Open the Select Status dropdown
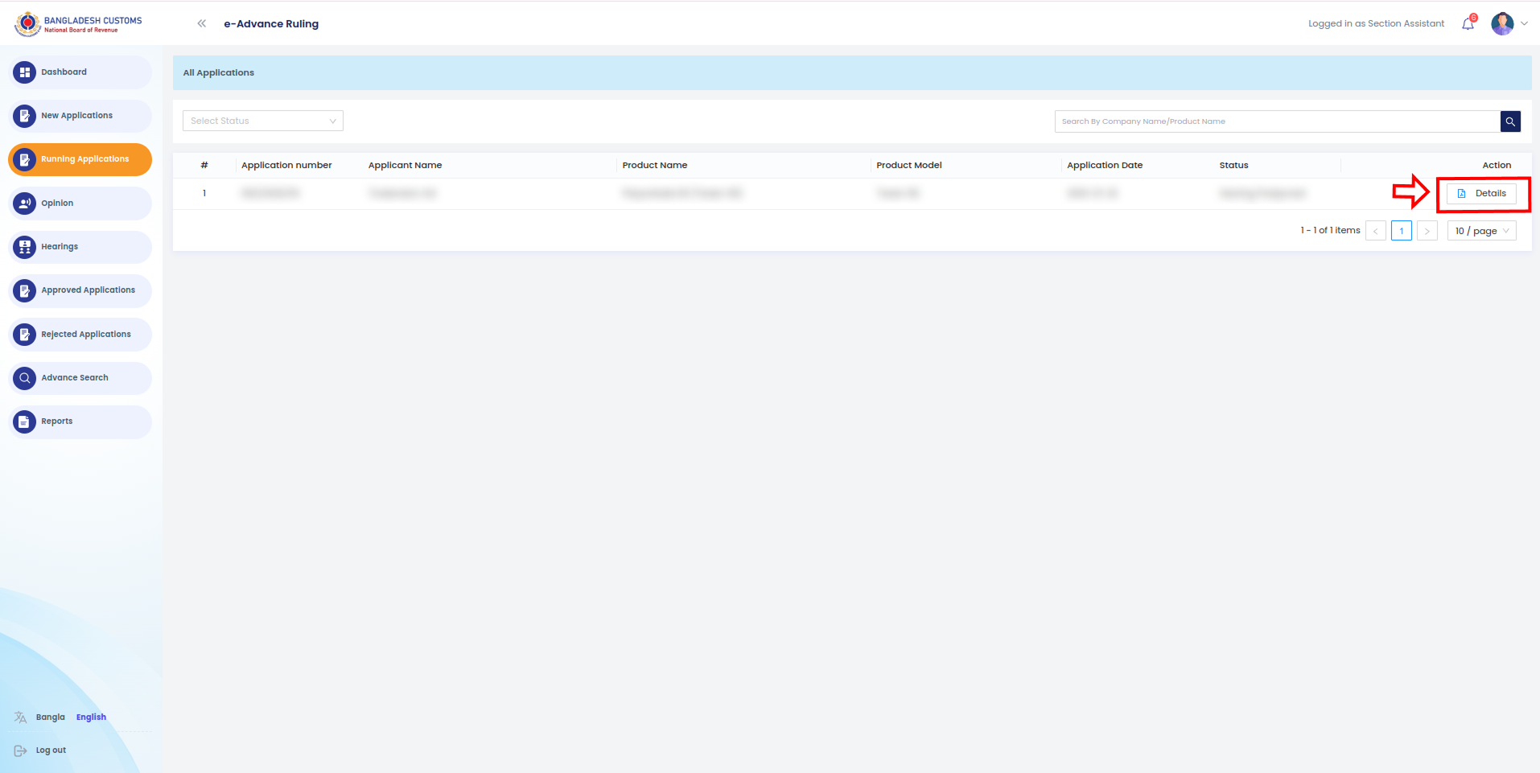This screenshot has height=773, width=1540. pyautogui.click(x=263, y=121)
